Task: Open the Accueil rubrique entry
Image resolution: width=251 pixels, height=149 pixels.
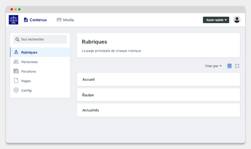Action: pos(158,79)
